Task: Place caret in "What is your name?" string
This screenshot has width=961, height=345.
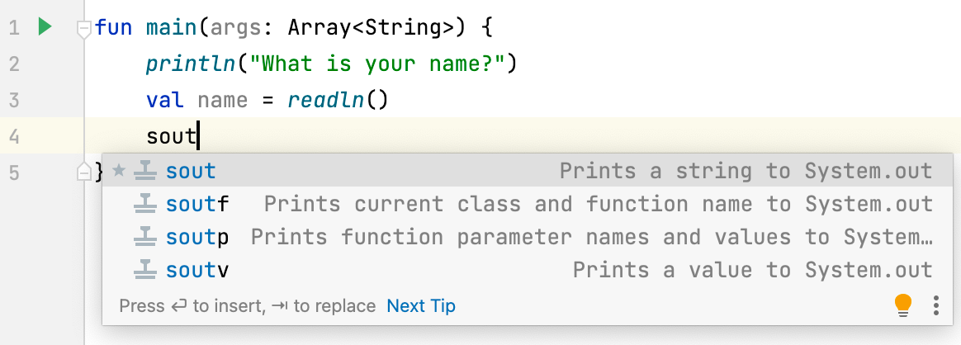Action: click(376, 63)
